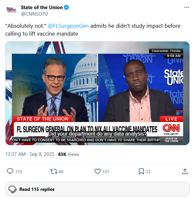Screen dimensions: 195x199
Task: View the 83K Views analytics
Action: [68, 154]
